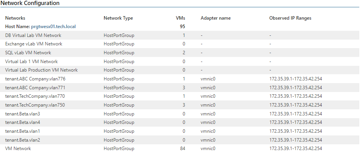Select the tenant.TechCompany.vlan770 entry
This screenshot has height=152, width=362.
click(x=35, y=96)
